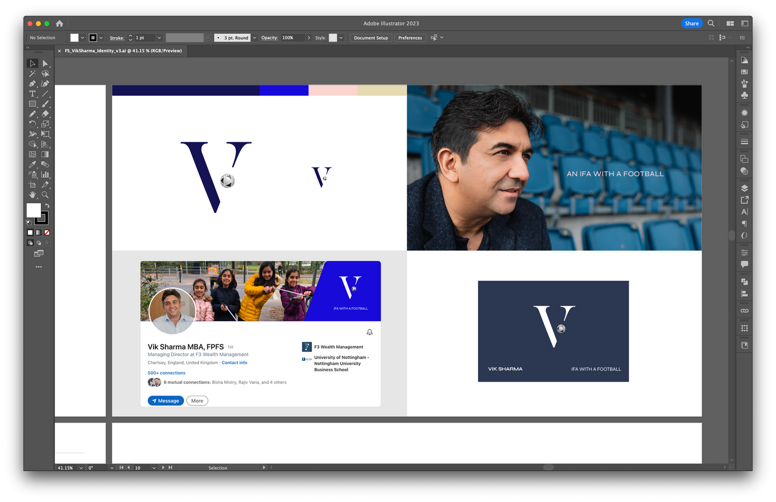Select the Eyedropper tool
This screenshot has height=502, width=776.
click(x=33, y=164)
